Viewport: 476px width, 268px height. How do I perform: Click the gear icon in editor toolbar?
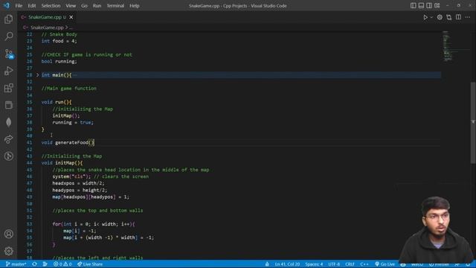(440, 17)
